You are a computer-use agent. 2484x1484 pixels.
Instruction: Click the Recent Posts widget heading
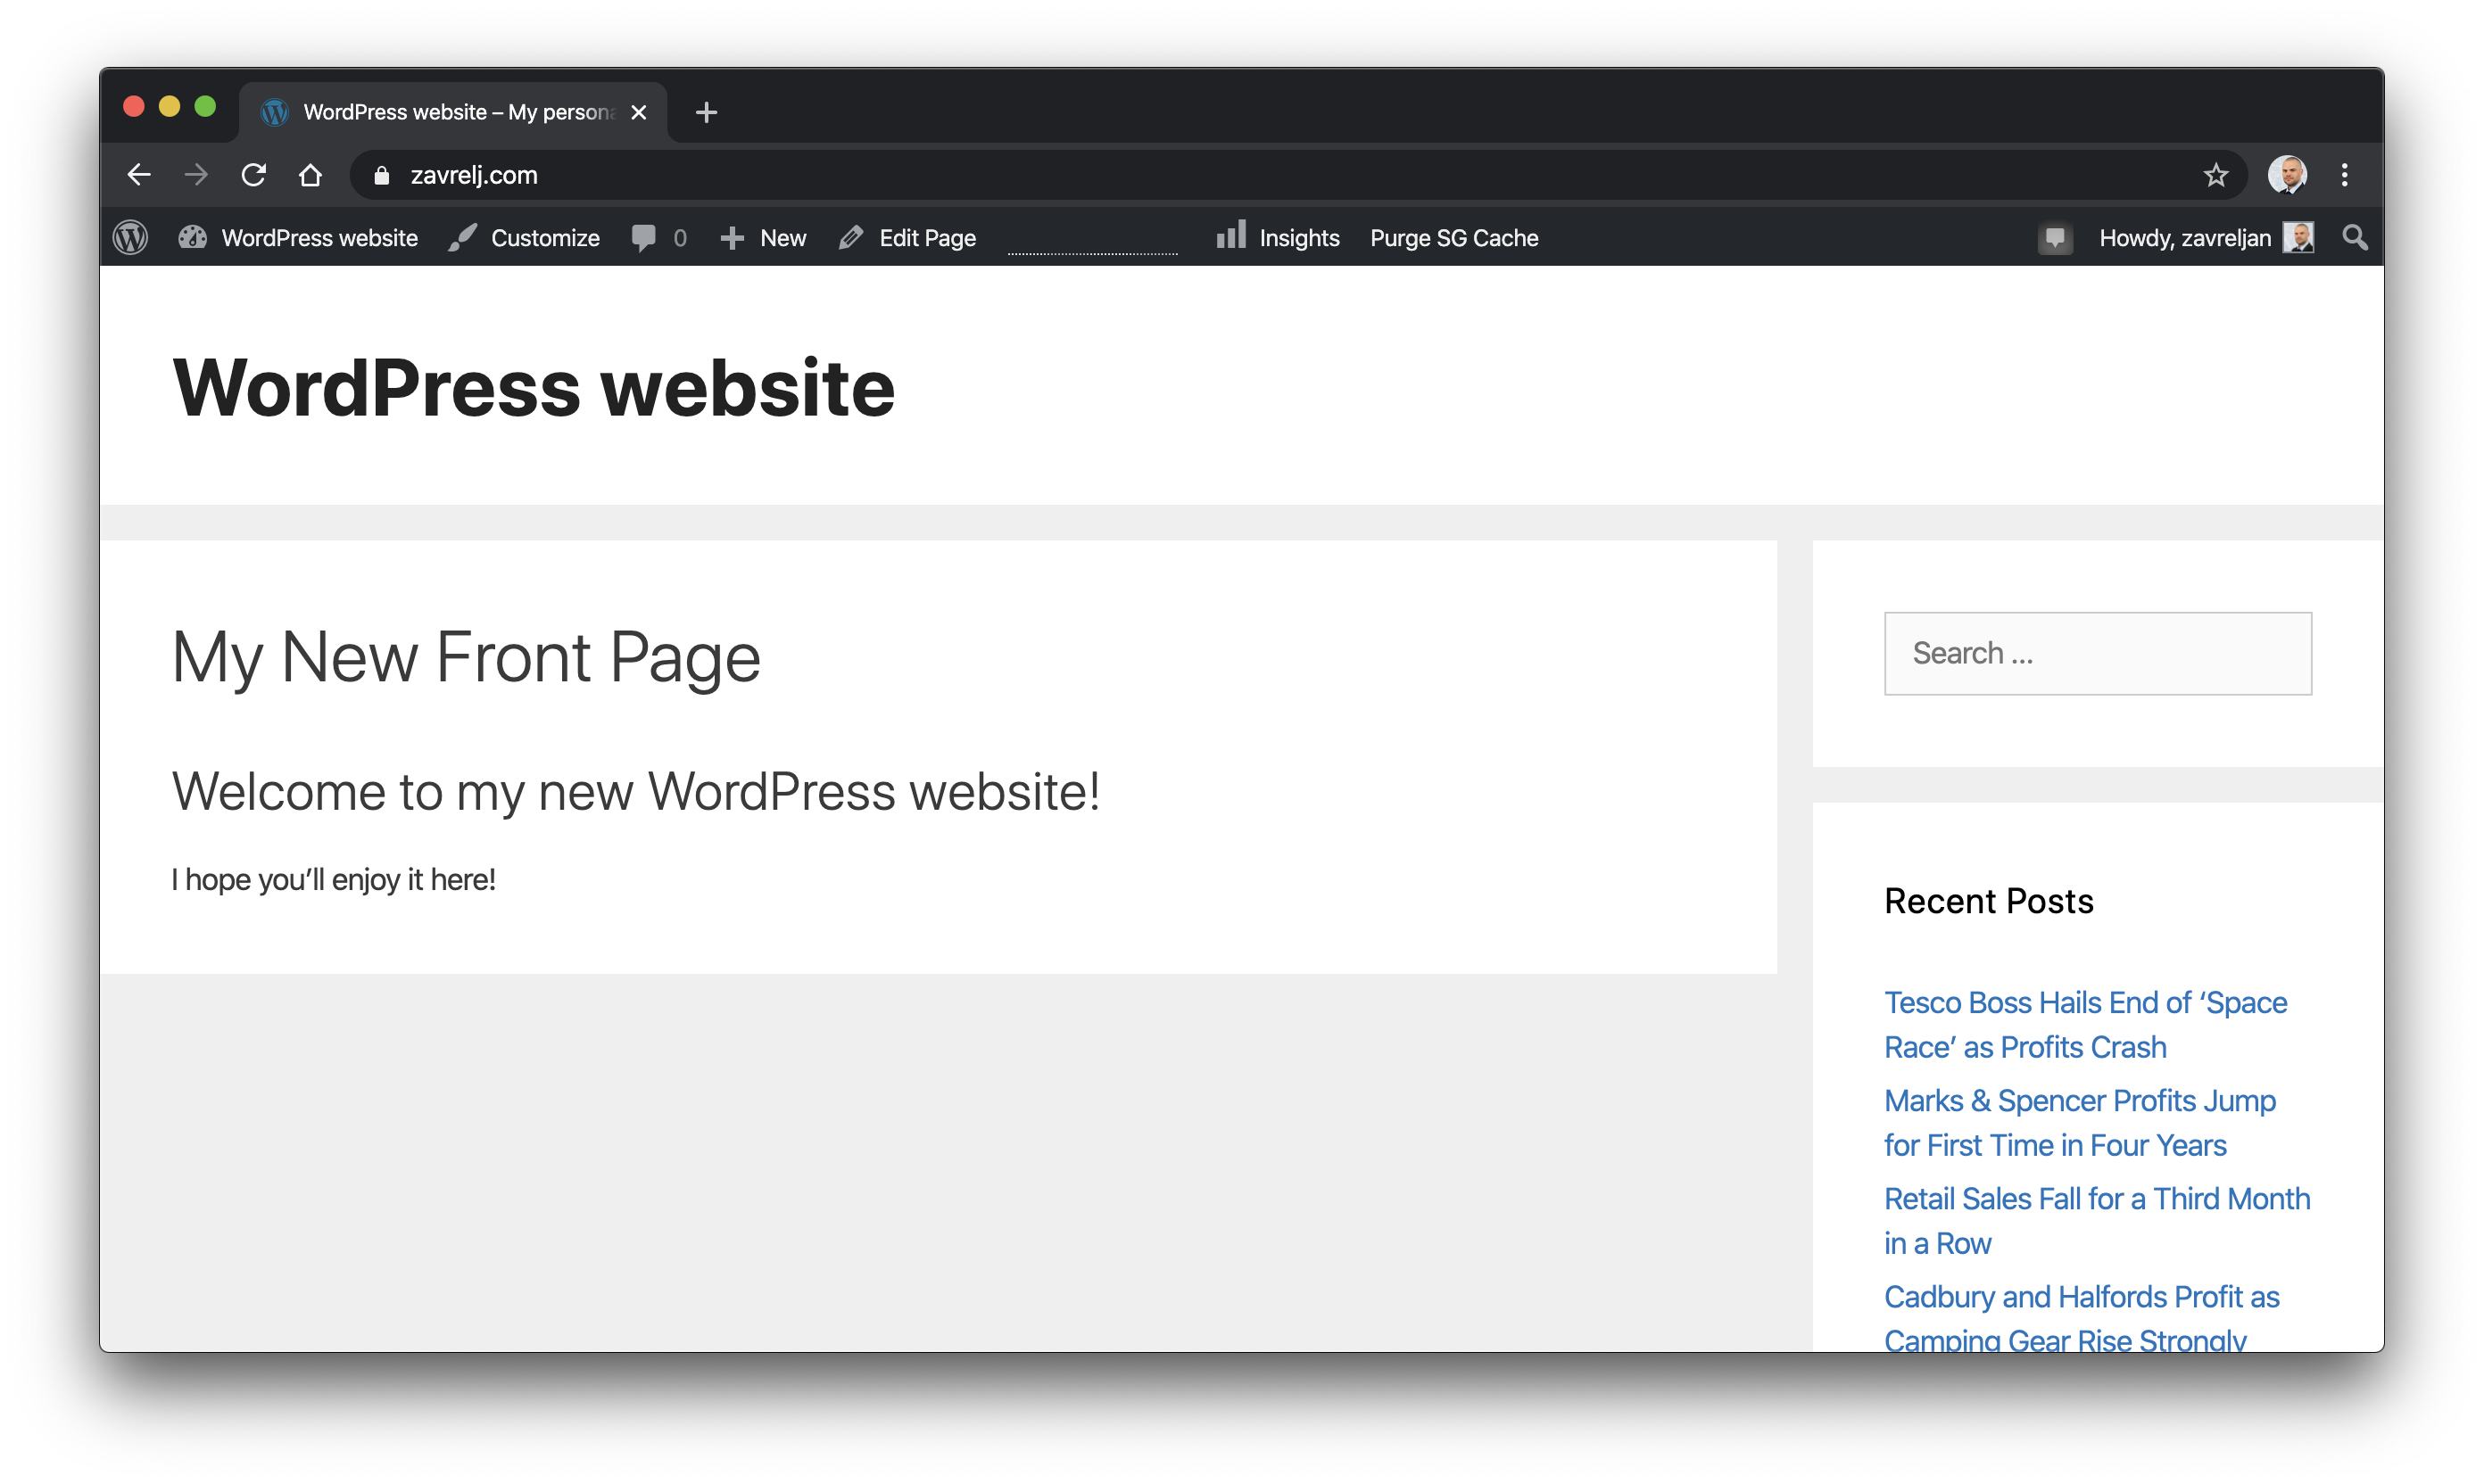1989,901
